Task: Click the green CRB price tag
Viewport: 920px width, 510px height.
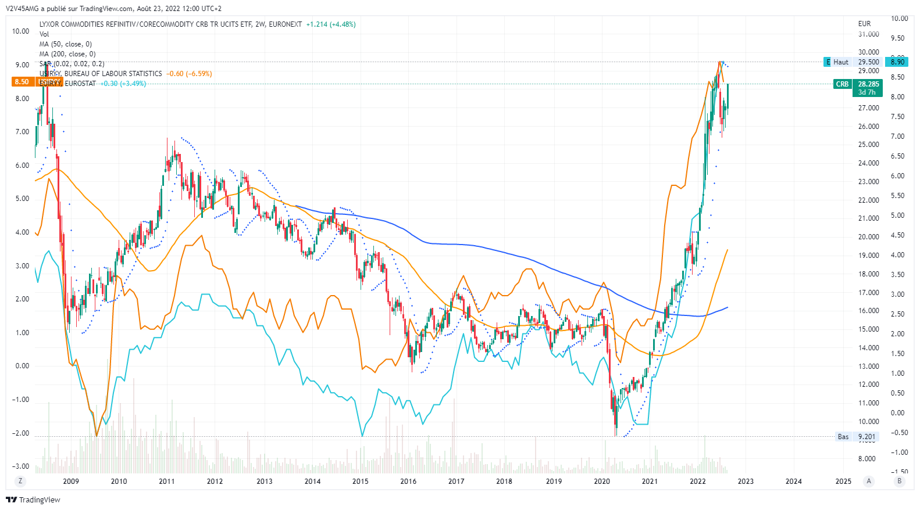Action: 842,84
